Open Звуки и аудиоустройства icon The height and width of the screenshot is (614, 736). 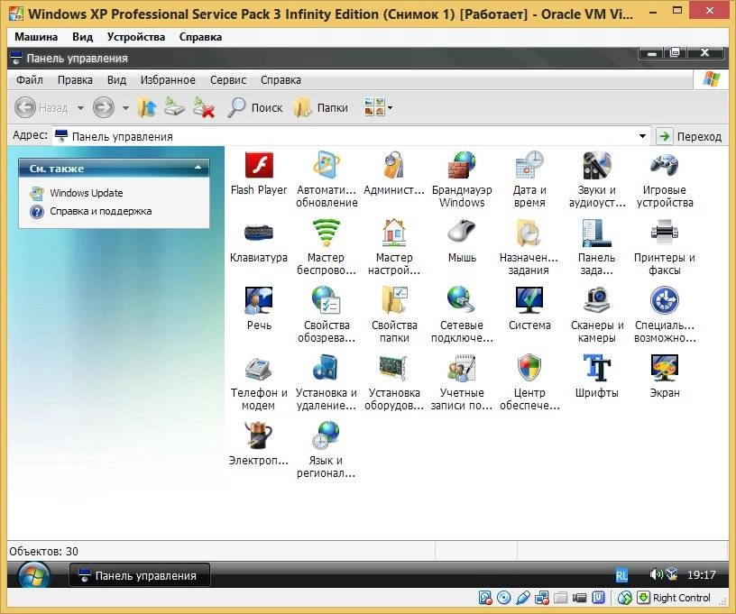point(596,165)
